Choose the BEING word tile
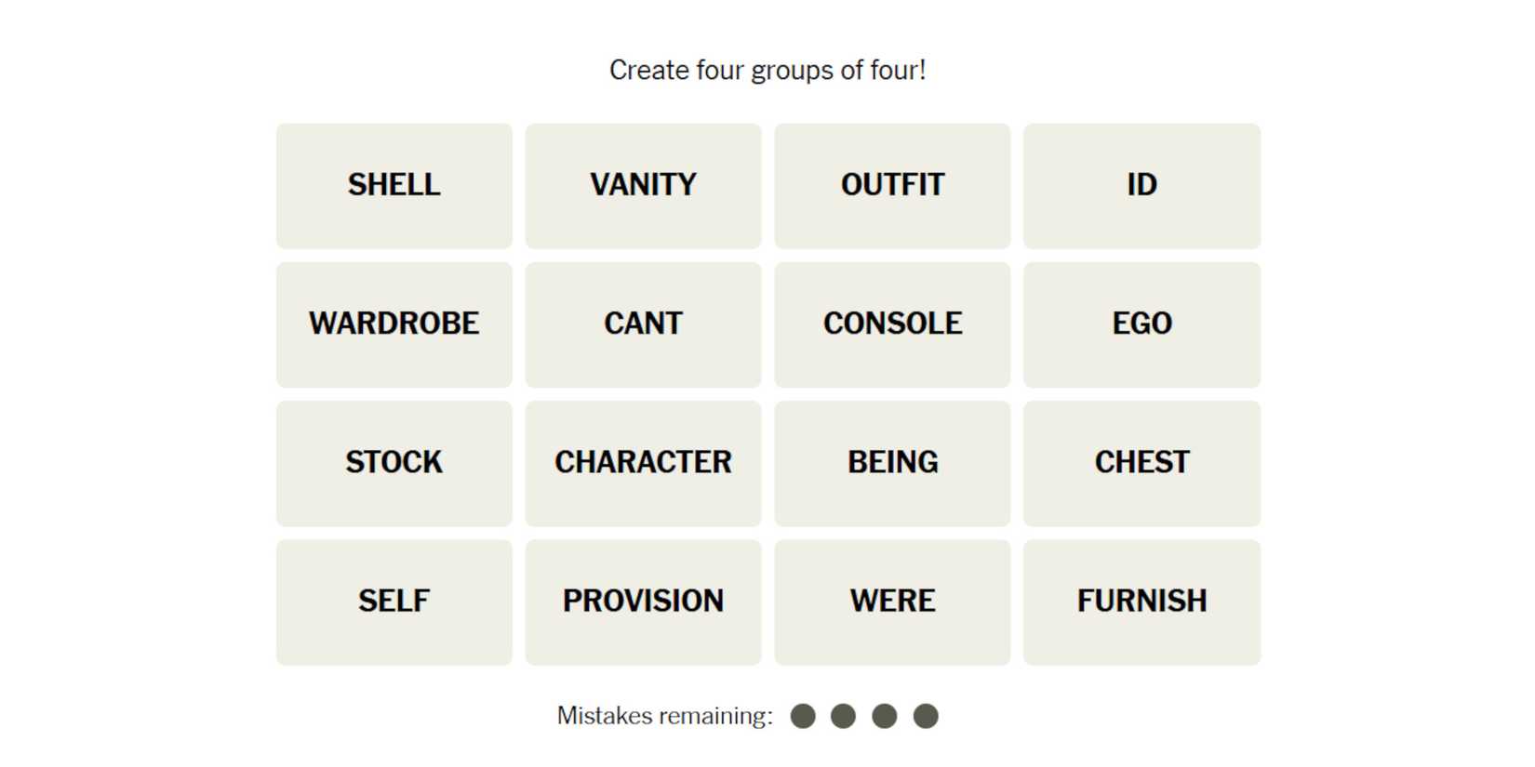 coord(892,463)
